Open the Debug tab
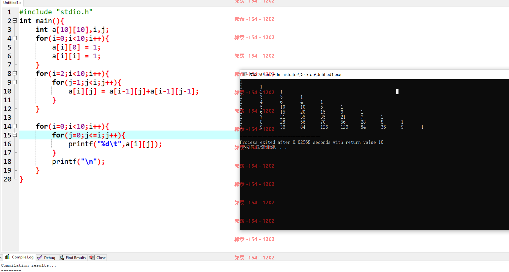This screenshot has height=272, width=509. pyautogui.click(x=46, y=257)
